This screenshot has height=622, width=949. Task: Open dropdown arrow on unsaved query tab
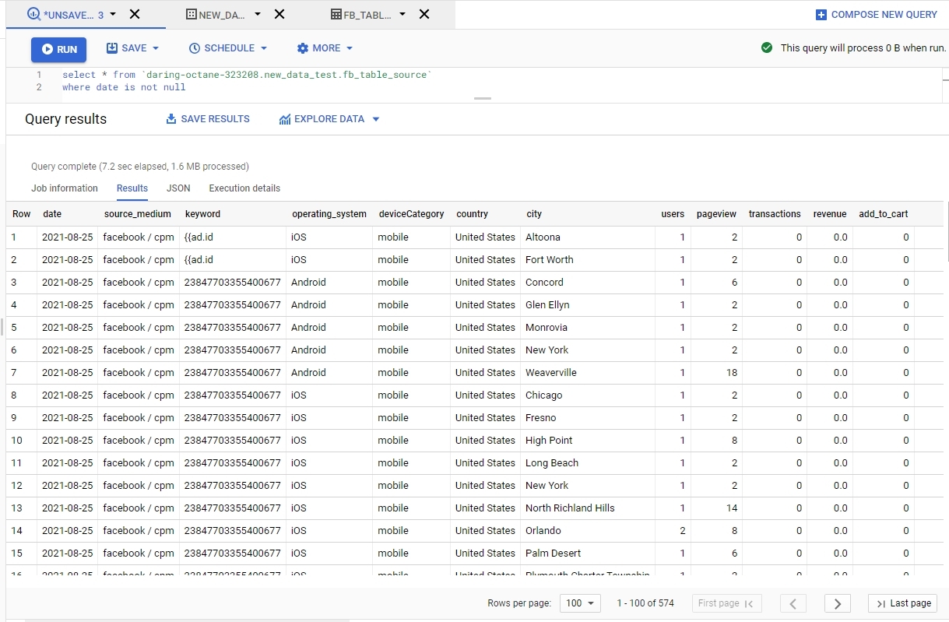114,14
